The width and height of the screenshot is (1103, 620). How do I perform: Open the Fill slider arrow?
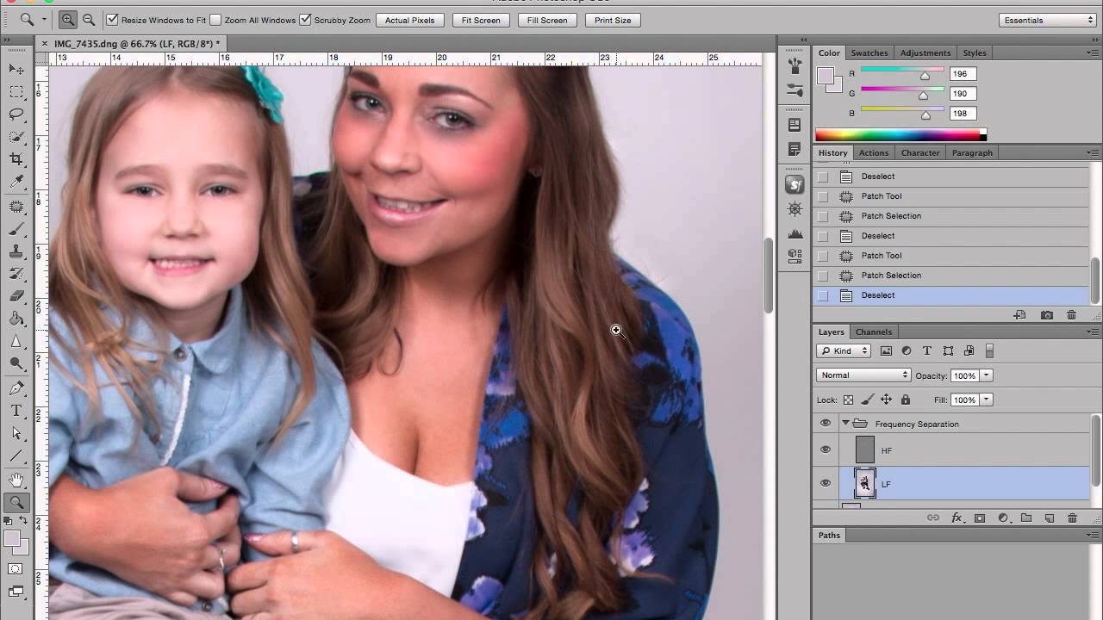(987, 400)
